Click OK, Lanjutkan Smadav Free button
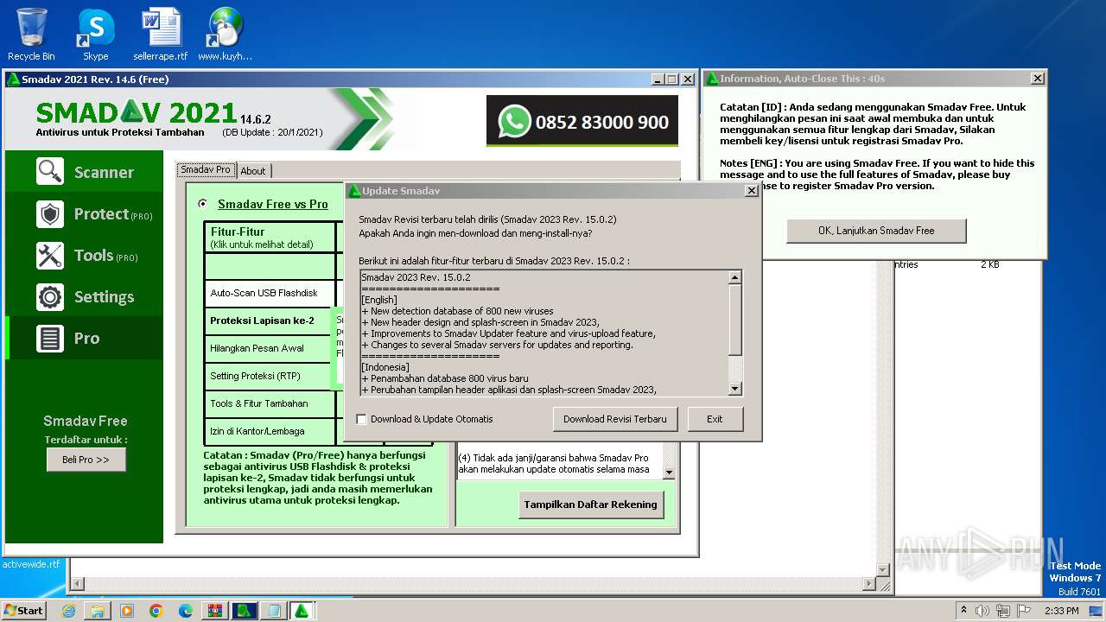Image resolution: width=1106 pixels, height=622 pixels. pyautogui.click(x=876, y=231)
